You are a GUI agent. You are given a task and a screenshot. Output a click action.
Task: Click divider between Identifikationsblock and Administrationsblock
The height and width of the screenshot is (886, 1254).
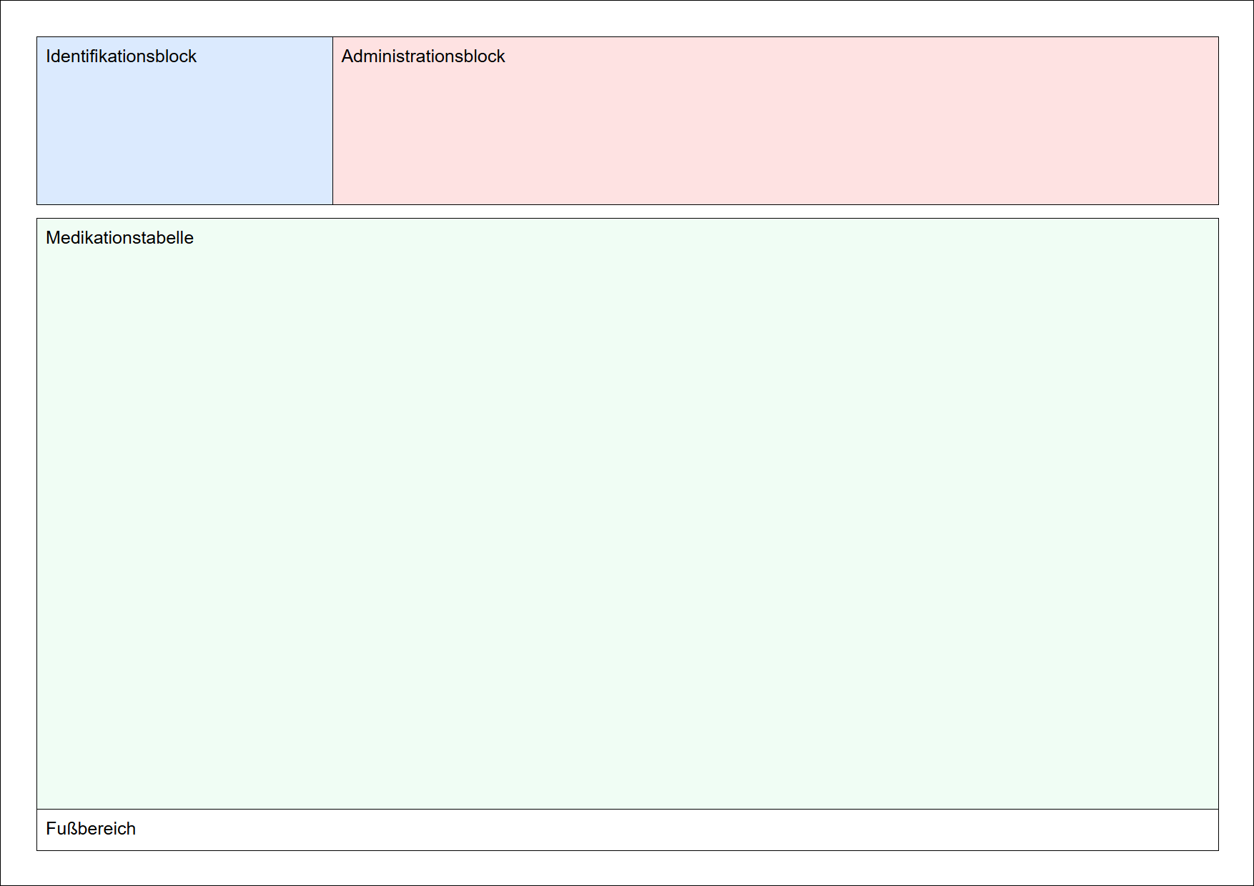tap(332, 121)
